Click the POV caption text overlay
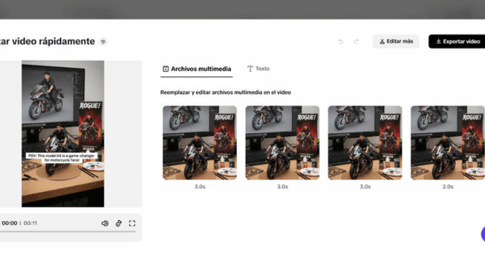485x270 pixels. click(x=62, y=158)
